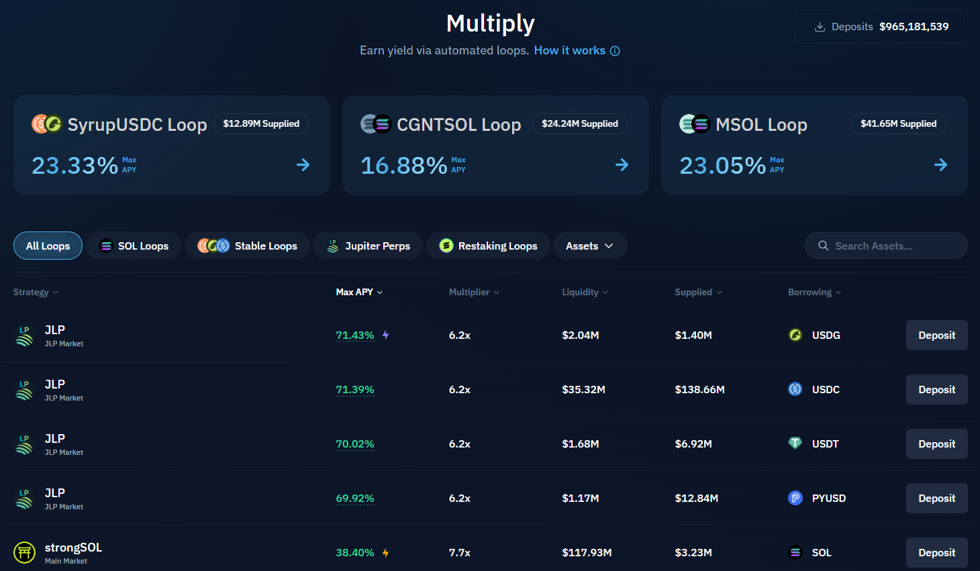
Task: Click the 23.33% Max APY figure
Action: tap(75, 166)
